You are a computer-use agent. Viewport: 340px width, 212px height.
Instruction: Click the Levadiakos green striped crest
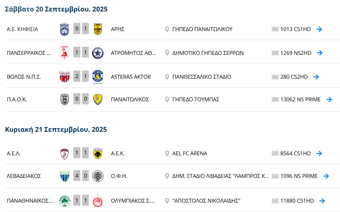coord(65,176)
